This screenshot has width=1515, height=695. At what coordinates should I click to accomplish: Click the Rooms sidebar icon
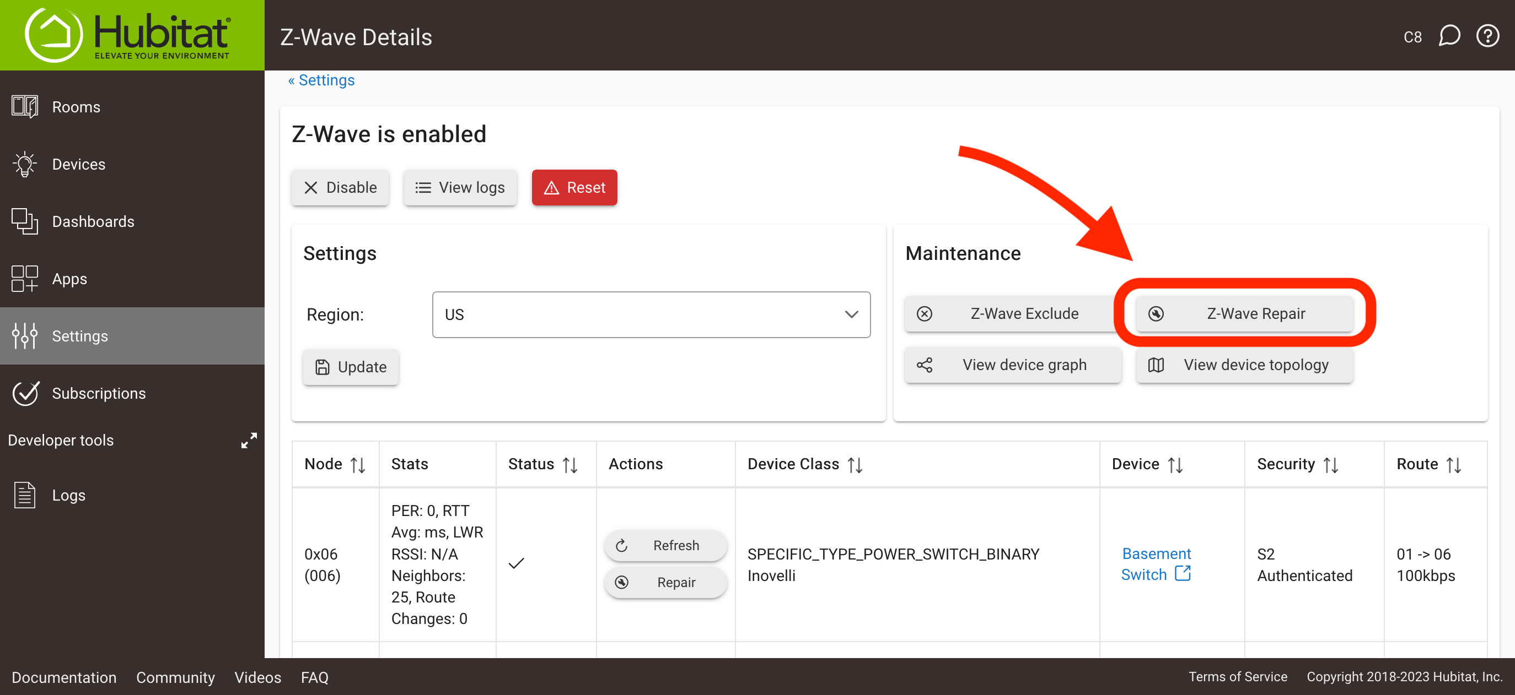tap(25, 107)
